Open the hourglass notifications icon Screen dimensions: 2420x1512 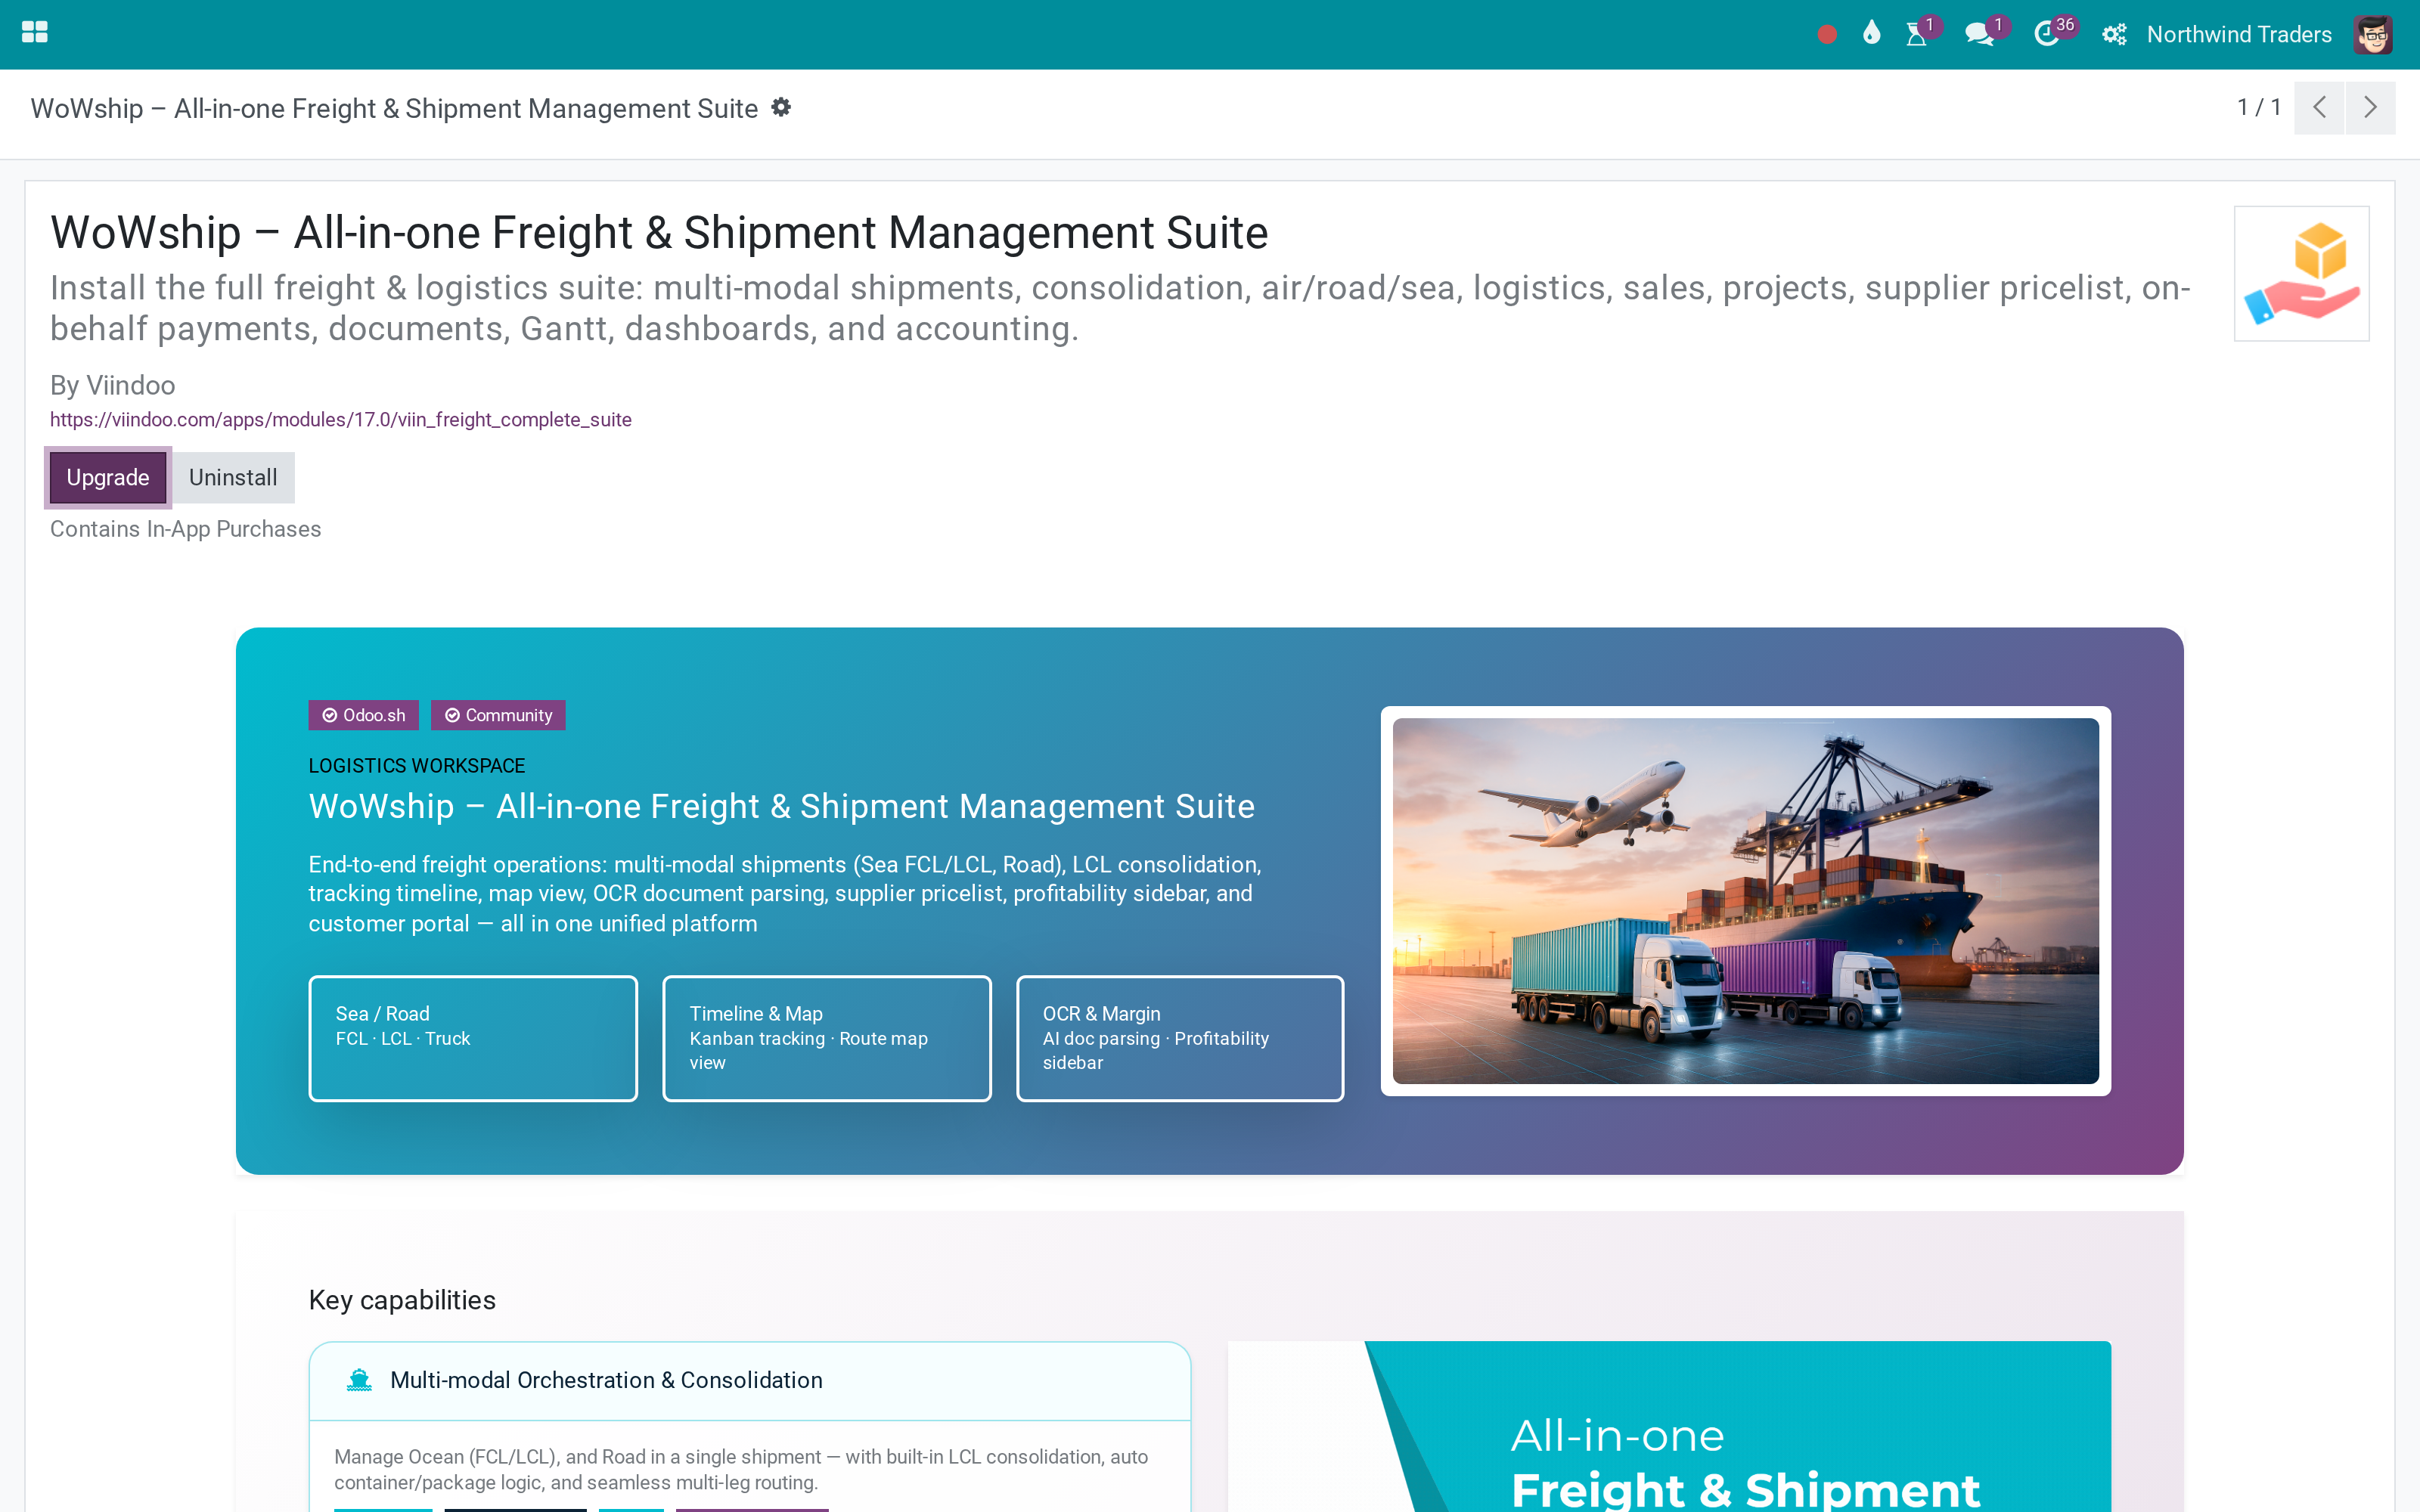[1917, 34]
